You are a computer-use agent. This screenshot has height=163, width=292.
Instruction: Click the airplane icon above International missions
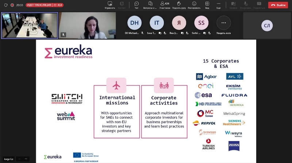(x=116, y=86)
